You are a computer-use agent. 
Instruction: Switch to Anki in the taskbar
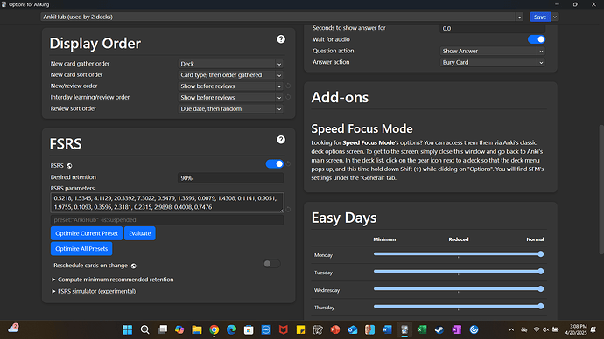coord(404,329)
